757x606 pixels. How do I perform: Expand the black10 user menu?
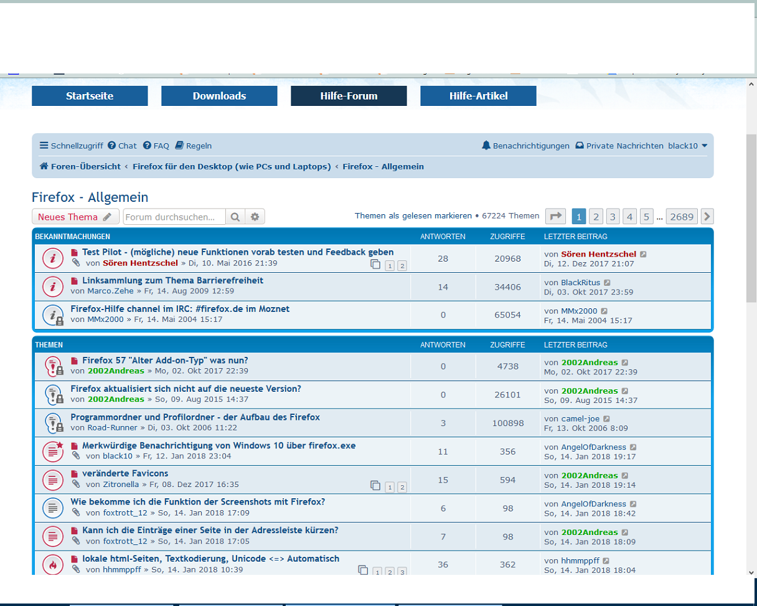(687, 146)
